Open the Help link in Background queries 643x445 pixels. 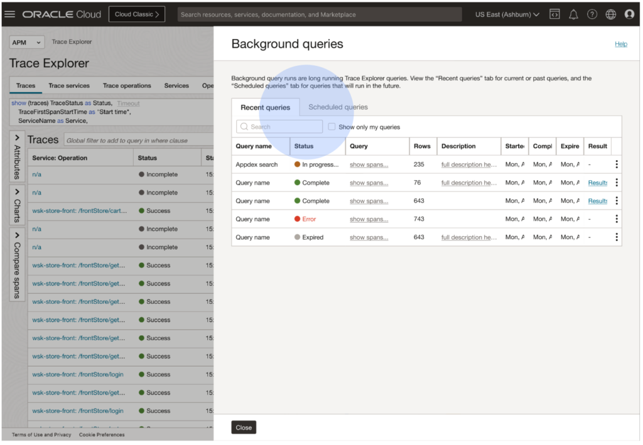click(620, 44)
